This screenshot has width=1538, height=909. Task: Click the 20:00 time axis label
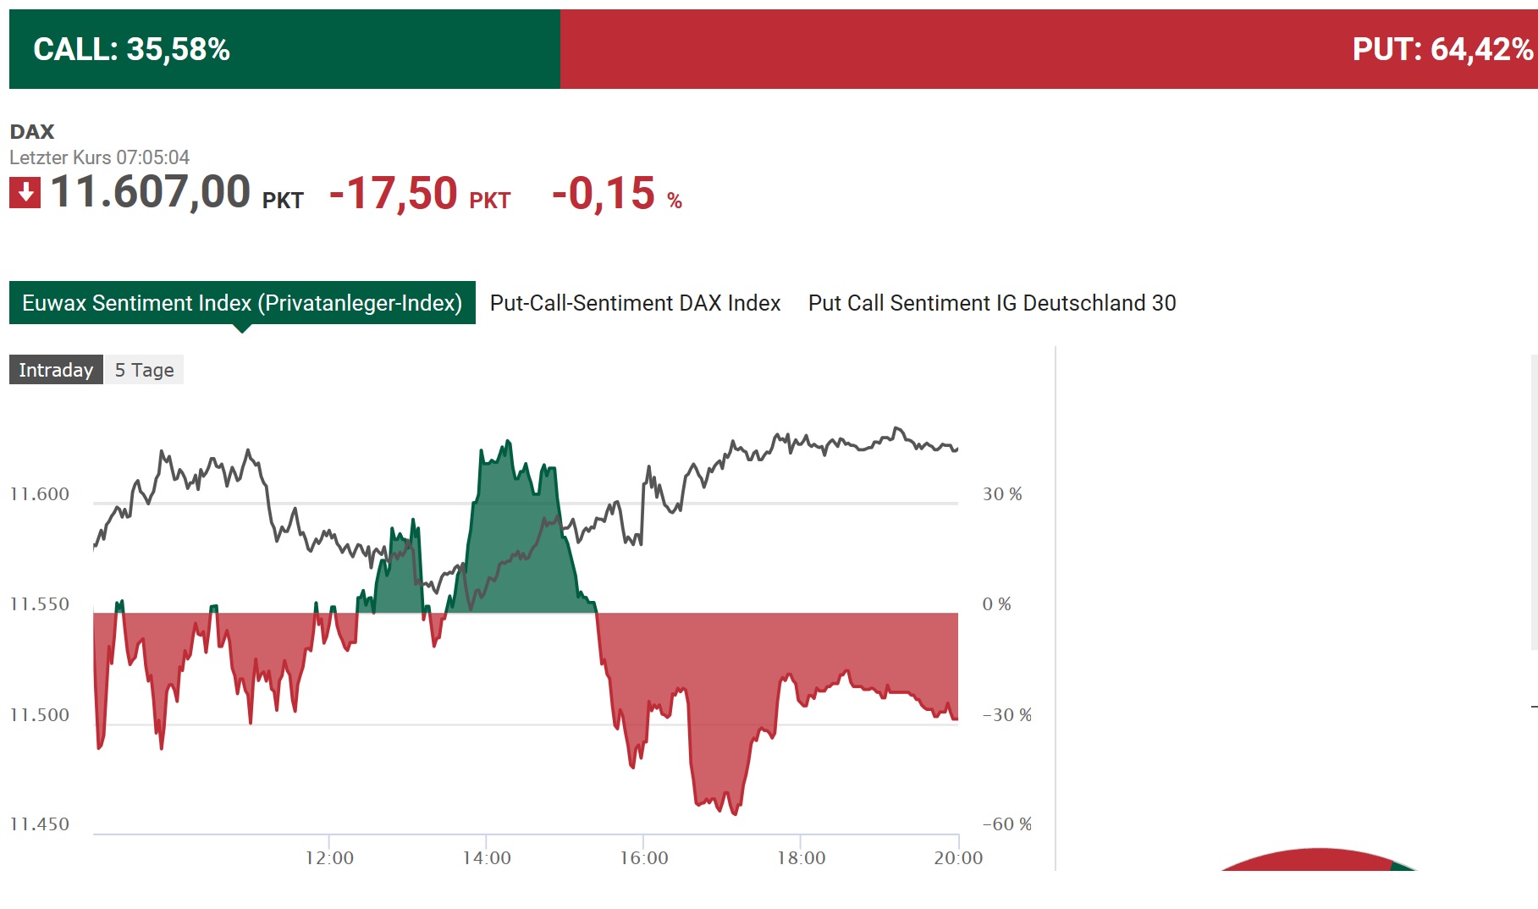pyautogui.click(x=956, y=857)
